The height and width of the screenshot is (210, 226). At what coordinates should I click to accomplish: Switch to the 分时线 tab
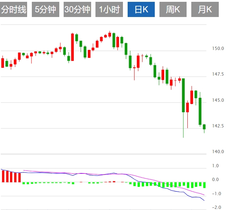coord(14,10)
